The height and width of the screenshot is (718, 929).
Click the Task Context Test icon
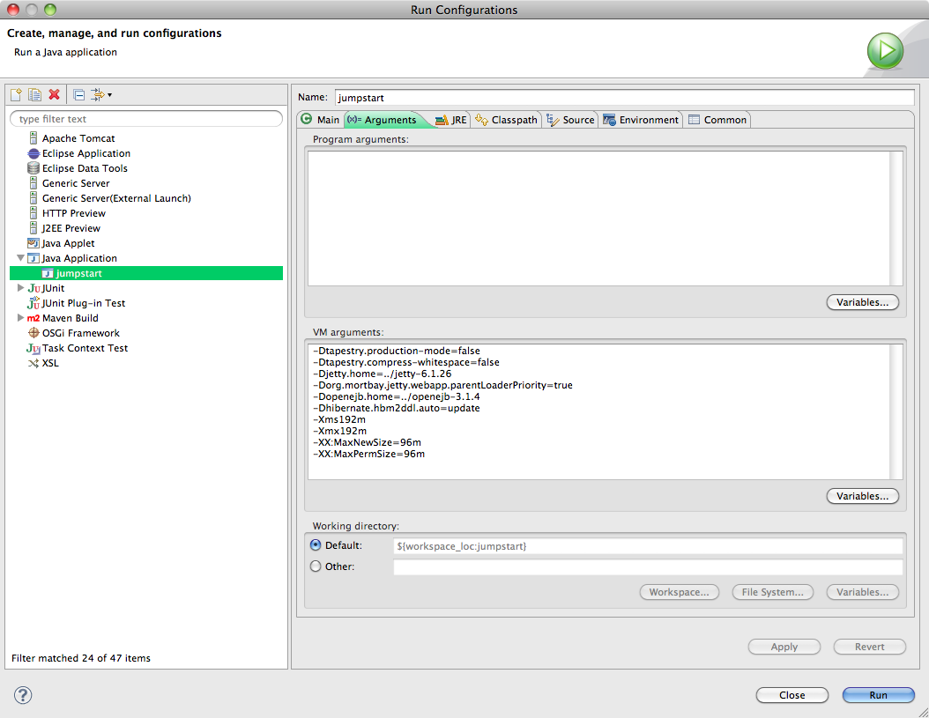point(33,348)
